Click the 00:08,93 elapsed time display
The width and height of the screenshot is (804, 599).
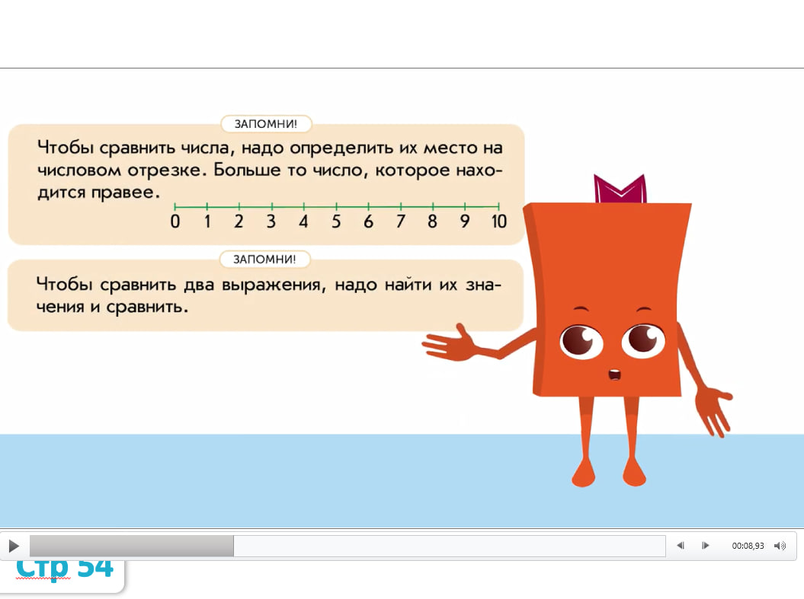(748, 546)
